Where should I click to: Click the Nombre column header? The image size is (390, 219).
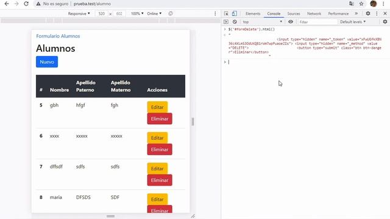tap(59, 90)
